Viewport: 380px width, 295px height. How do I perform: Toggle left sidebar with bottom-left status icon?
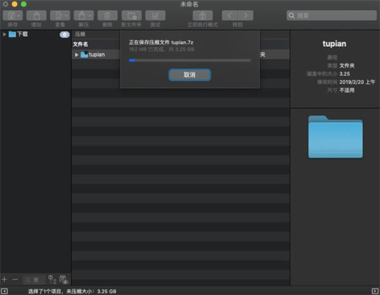(x=4, y=291)
